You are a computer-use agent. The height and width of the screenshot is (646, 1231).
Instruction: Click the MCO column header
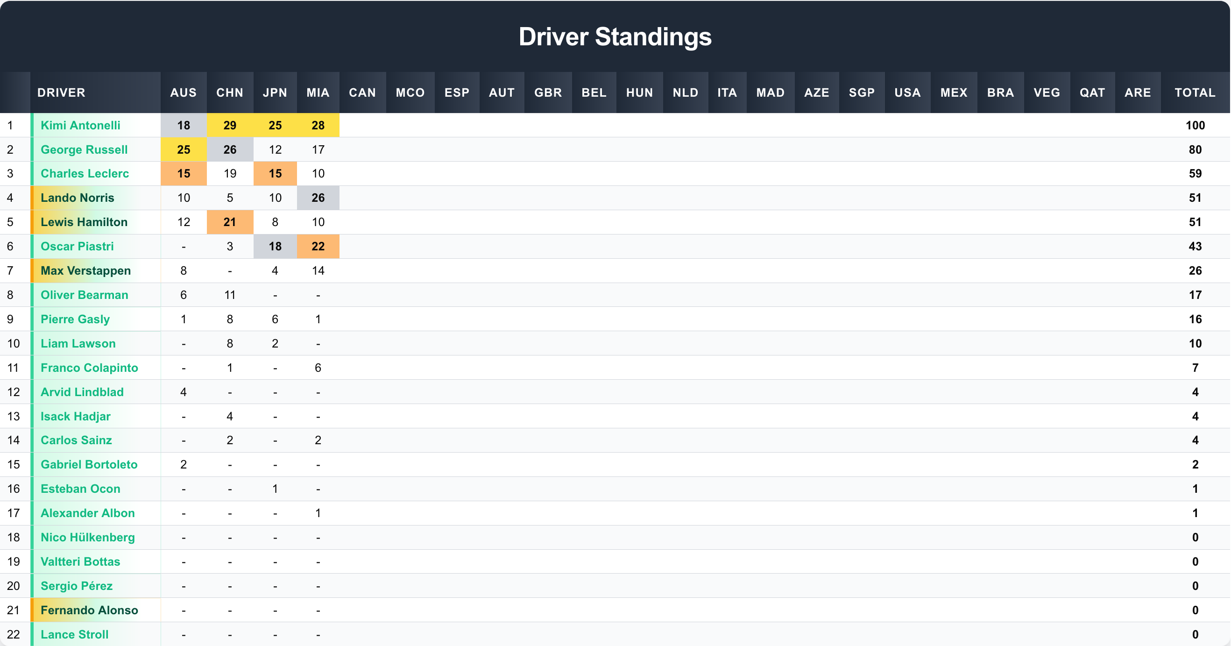coord(410,92)
